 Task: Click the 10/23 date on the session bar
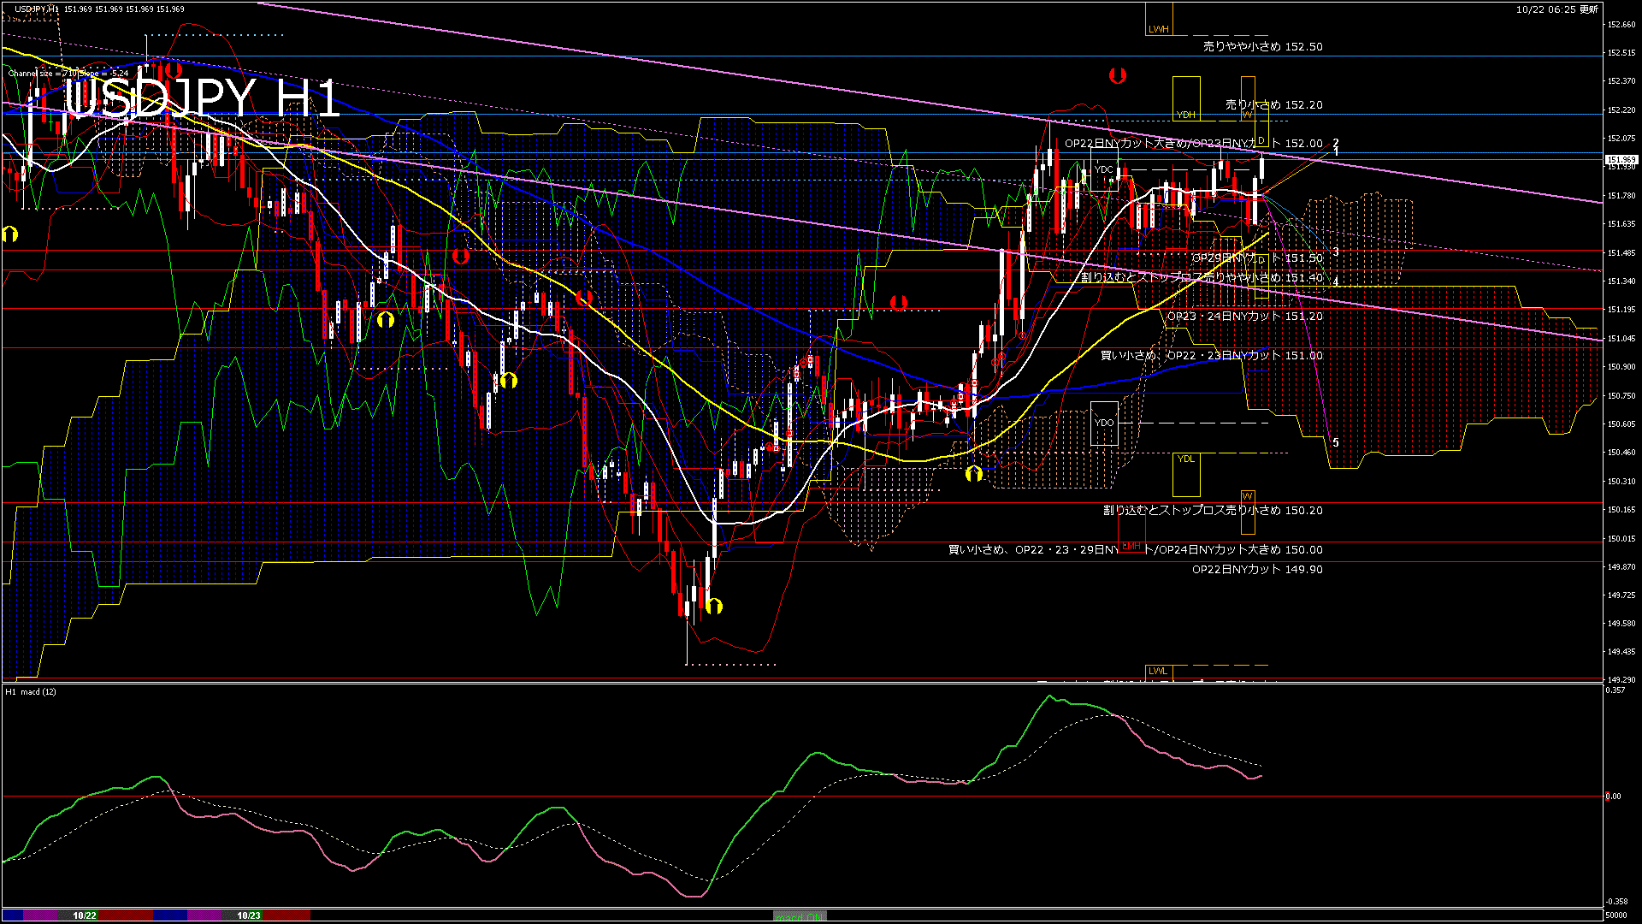pos(249,915)
